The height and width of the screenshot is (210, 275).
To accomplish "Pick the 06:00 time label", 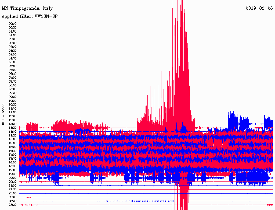I will [x=13, y=70].
